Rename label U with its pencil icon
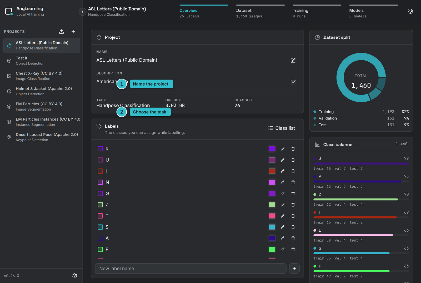The width and height of the screenshot is (421, 283). 283,160
